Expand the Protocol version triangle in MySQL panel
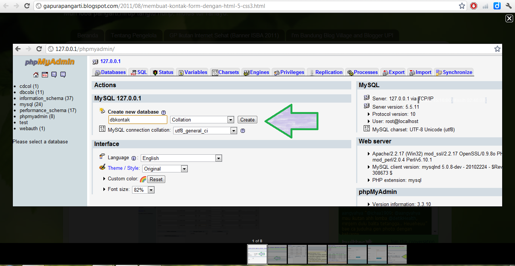 [369, 114]
